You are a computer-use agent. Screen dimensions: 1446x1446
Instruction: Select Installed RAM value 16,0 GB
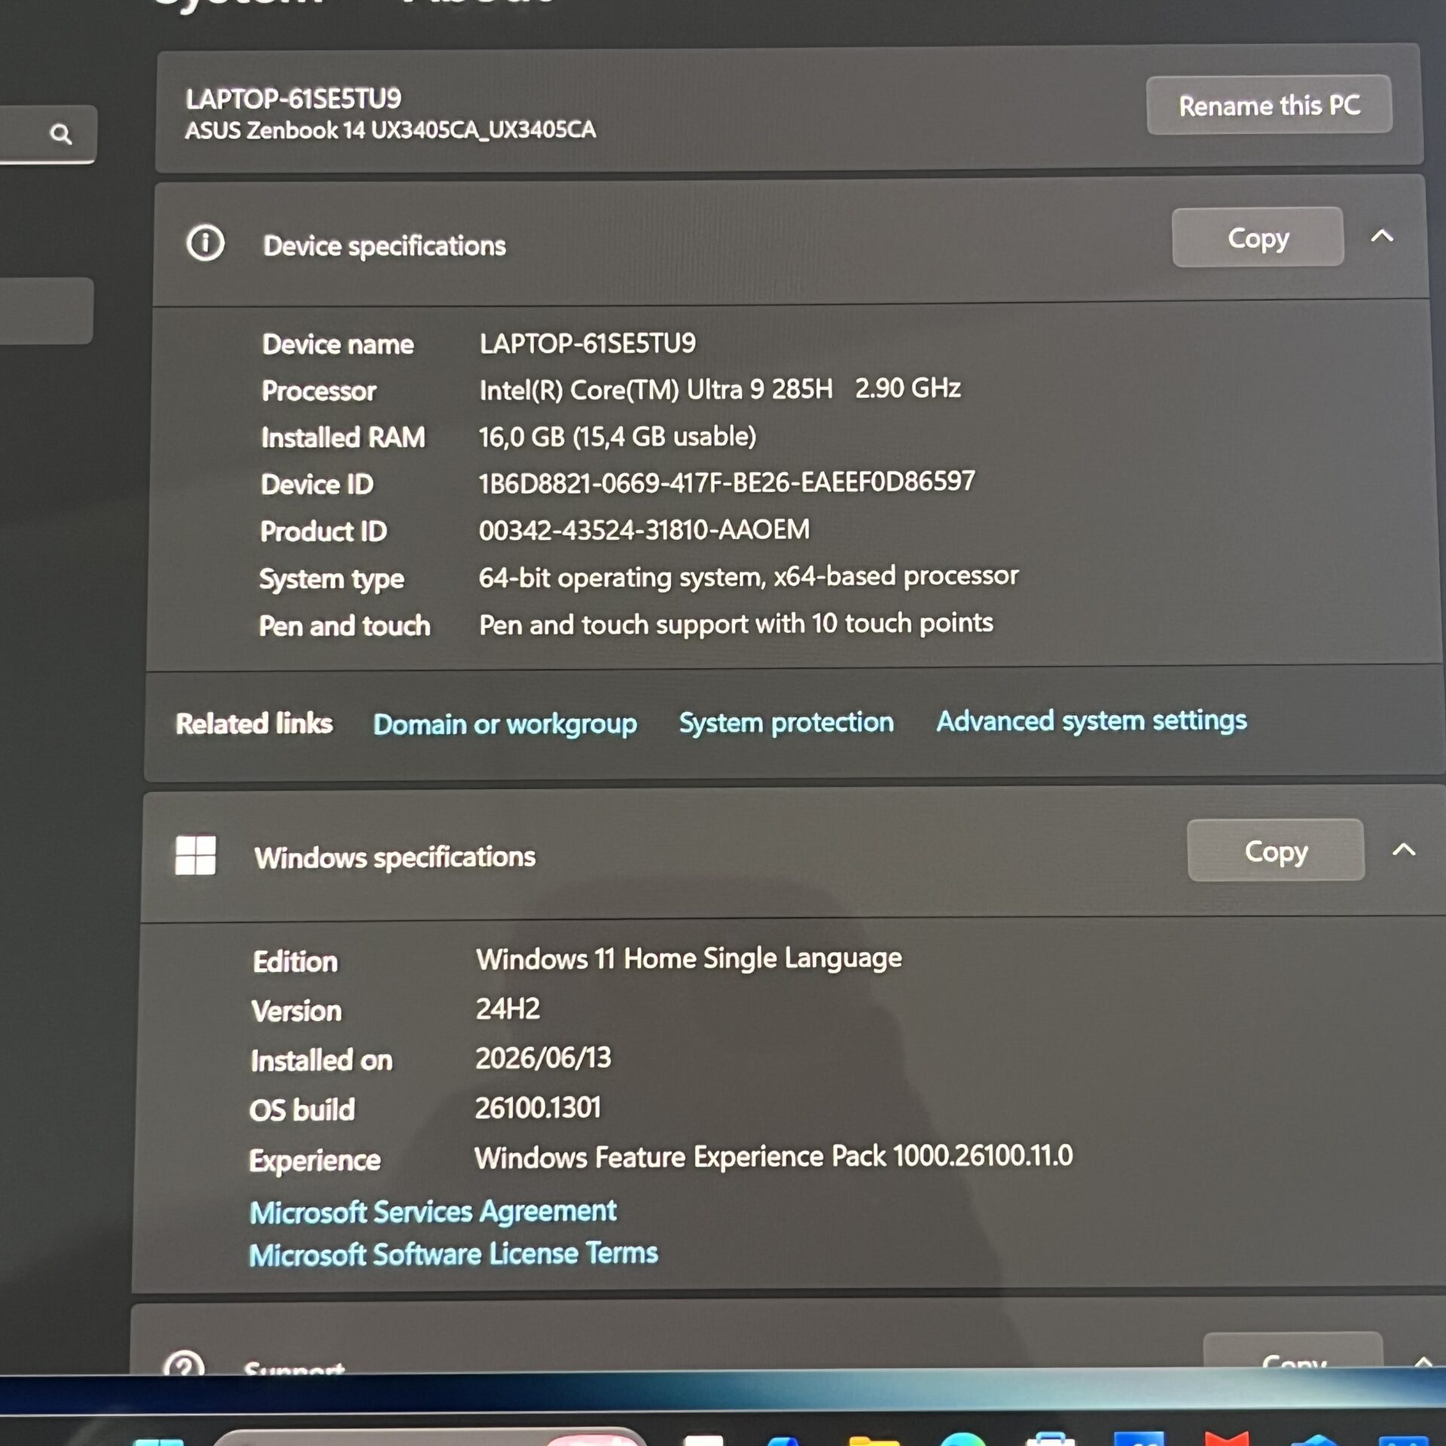click(x=618, y=436)
